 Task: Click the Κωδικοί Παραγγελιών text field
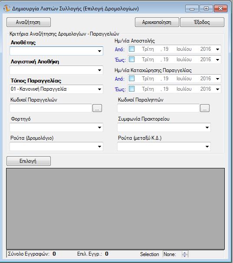51,108
